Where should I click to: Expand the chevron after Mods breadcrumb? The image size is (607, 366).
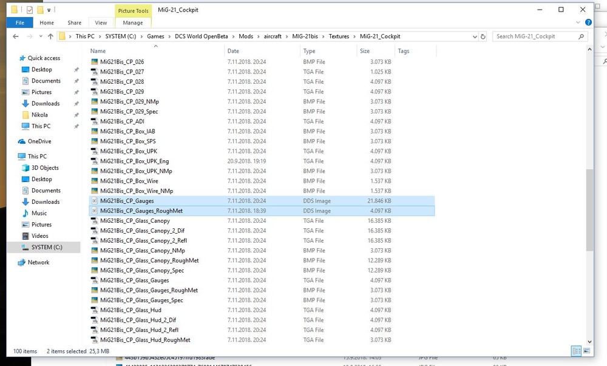point(259,36)
